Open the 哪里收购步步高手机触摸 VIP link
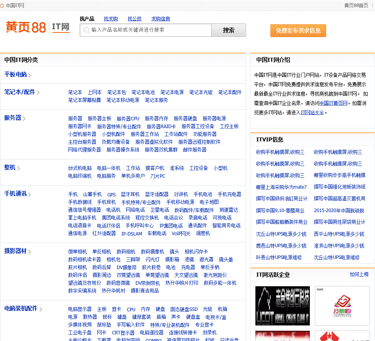This screenshot has width=375, height=341. 339,175
